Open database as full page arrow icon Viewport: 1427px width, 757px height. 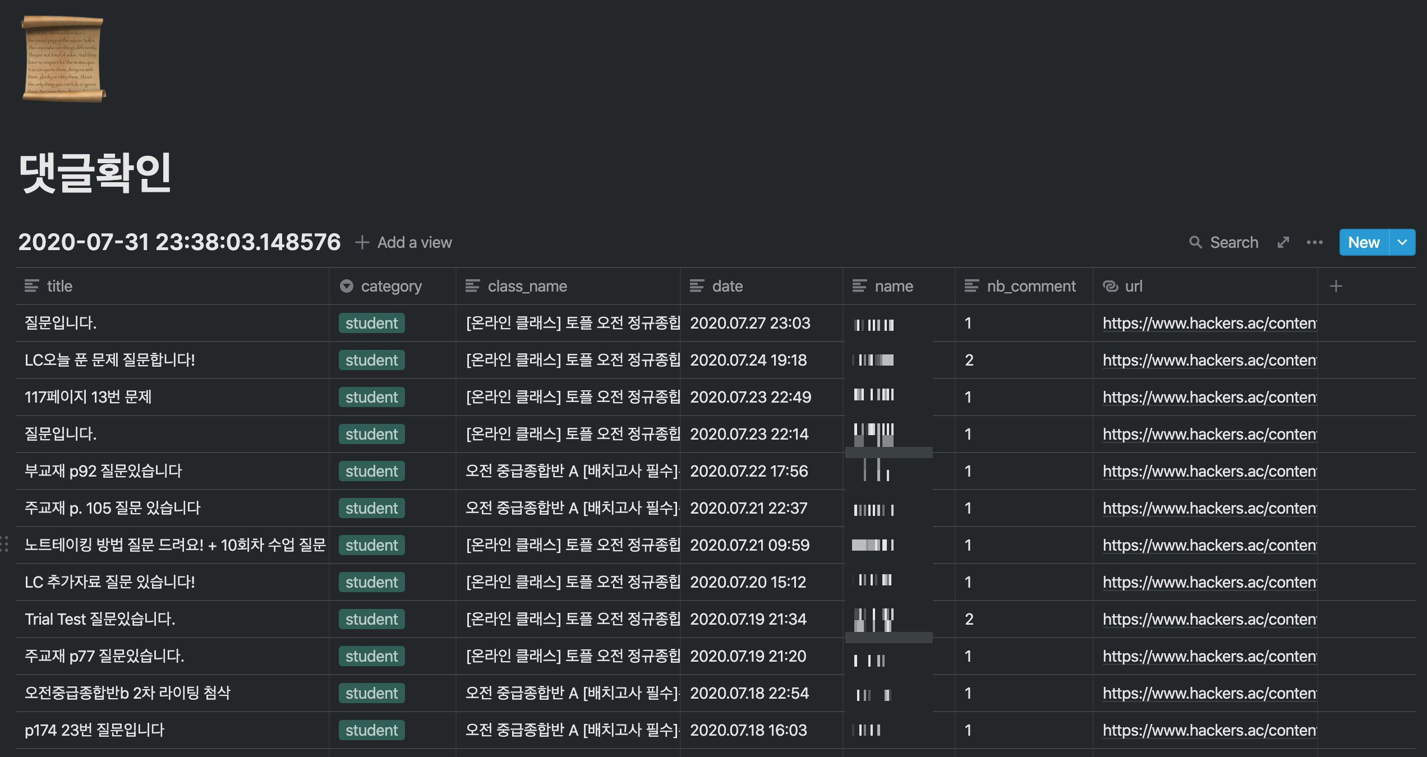coord(1283,242)
